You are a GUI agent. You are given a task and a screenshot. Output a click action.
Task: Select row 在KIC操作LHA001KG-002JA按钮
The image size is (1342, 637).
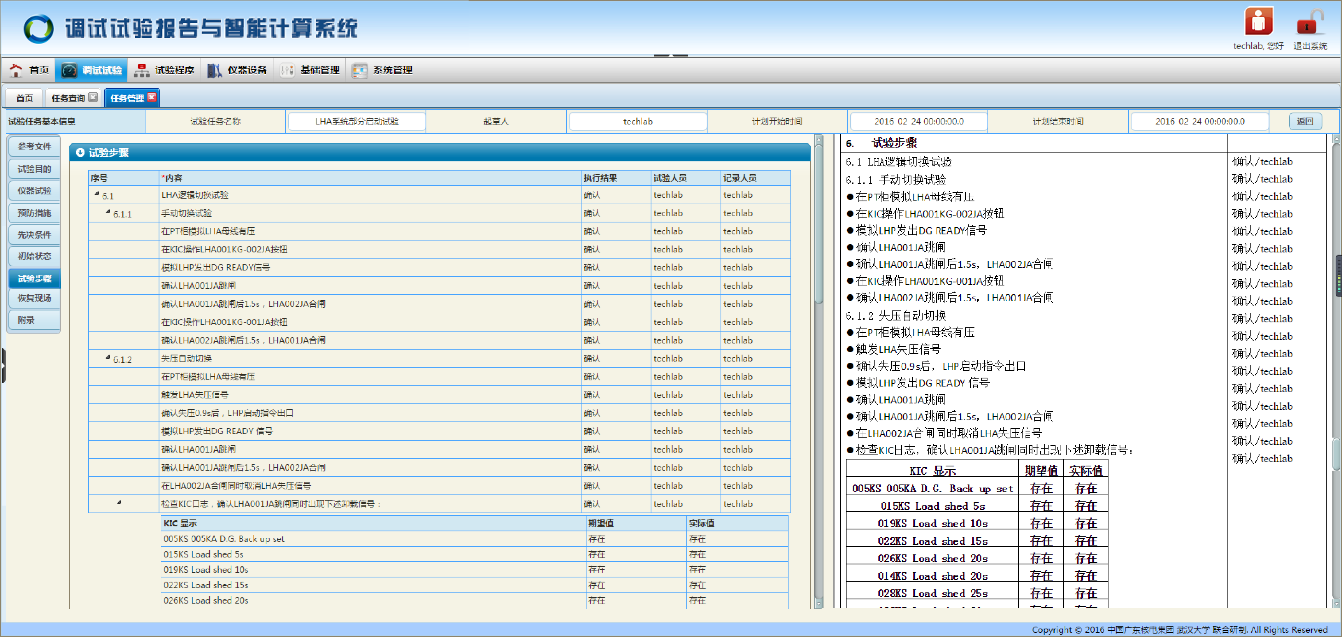[439, 249]
